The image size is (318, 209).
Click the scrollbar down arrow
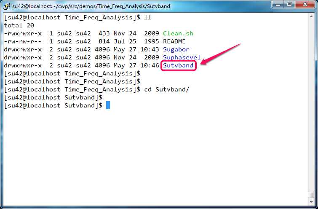tap(311, 202)
